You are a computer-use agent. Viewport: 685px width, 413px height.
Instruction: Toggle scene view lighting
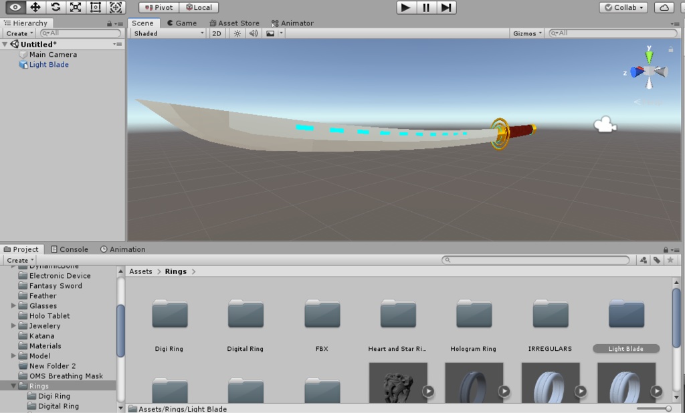[237, 33]
